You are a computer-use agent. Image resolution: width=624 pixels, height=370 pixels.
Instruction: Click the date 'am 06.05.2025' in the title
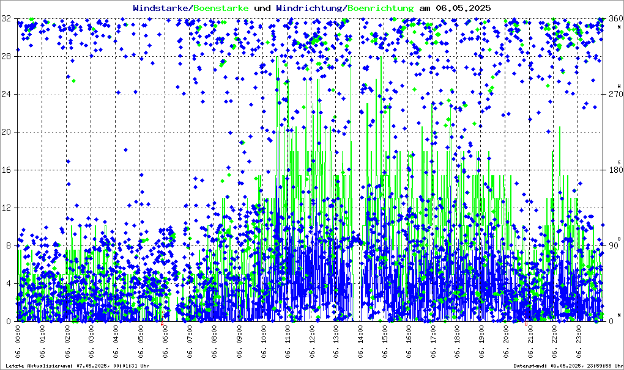point(455,8)
